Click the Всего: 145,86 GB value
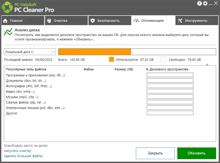The width and height of the screenshot is (220, 163). [x=71, y=60]
